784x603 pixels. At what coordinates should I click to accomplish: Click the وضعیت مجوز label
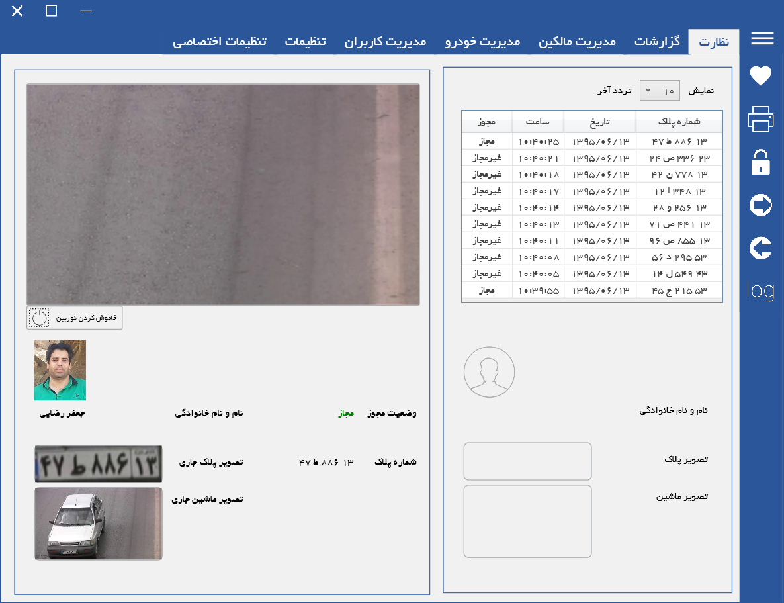pyautogui.click(x=392, y=413)
